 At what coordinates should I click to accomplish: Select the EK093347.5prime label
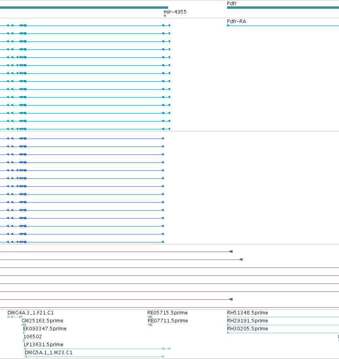tap(45, 329)
